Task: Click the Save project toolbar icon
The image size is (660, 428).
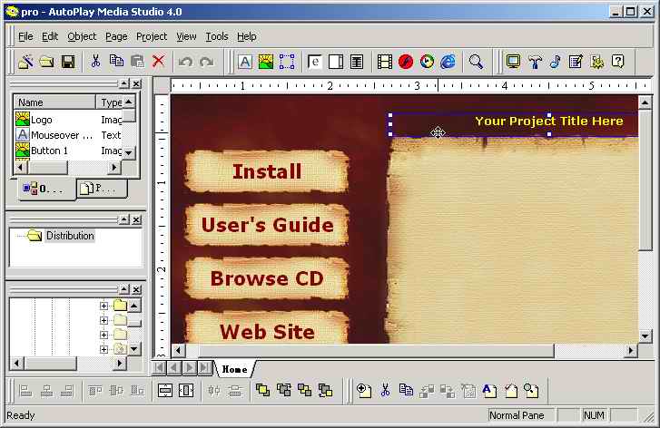Action: click(68, 62)
